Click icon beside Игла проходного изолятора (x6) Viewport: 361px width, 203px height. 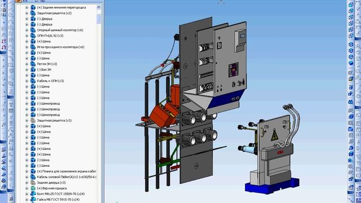click(x=33, y=47)
